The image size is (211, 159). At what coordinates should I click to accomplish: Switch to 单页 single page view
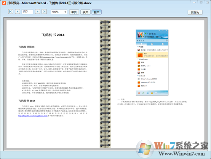pyautogui.click(x=74, y=12)
